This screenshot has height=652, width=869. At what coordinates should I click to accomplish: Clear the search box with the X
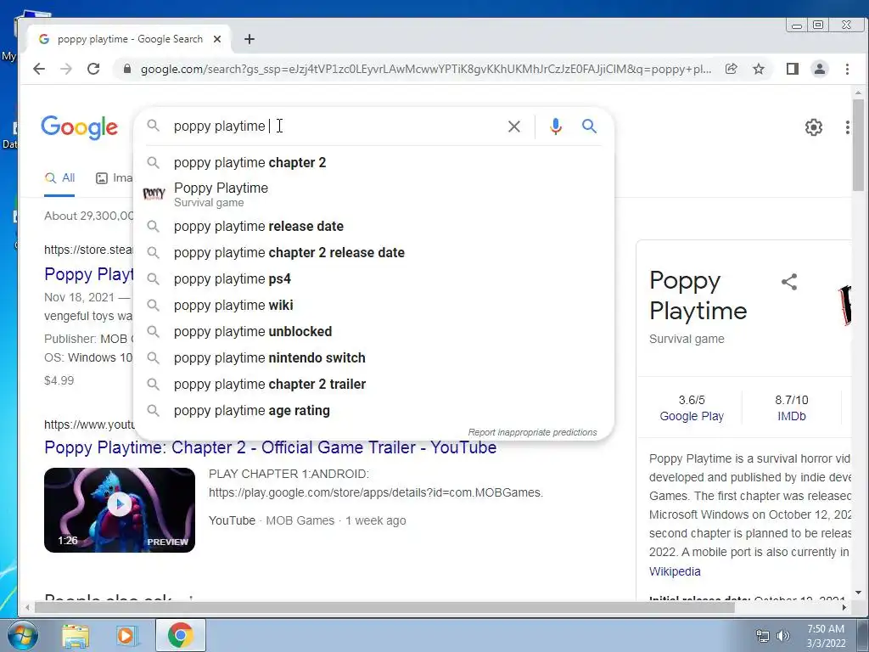(513, 126)
